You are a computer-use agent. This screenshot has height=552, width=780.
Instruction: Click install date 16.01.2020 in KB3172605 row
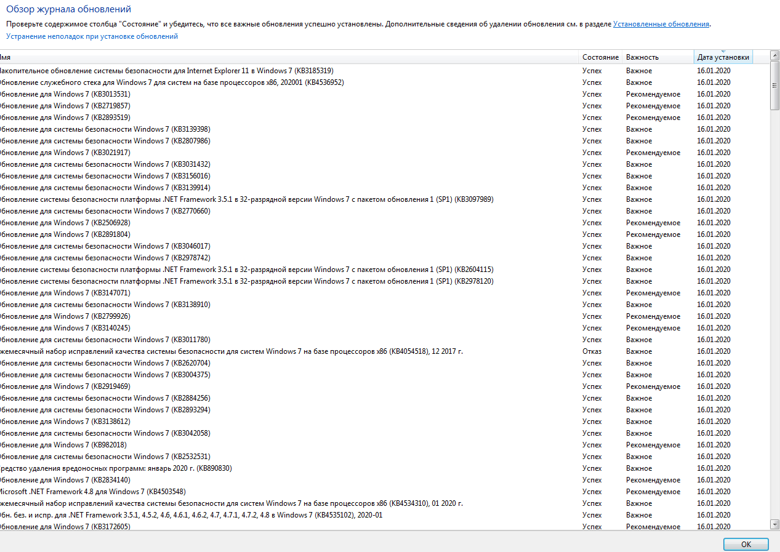tap(714, 527)
